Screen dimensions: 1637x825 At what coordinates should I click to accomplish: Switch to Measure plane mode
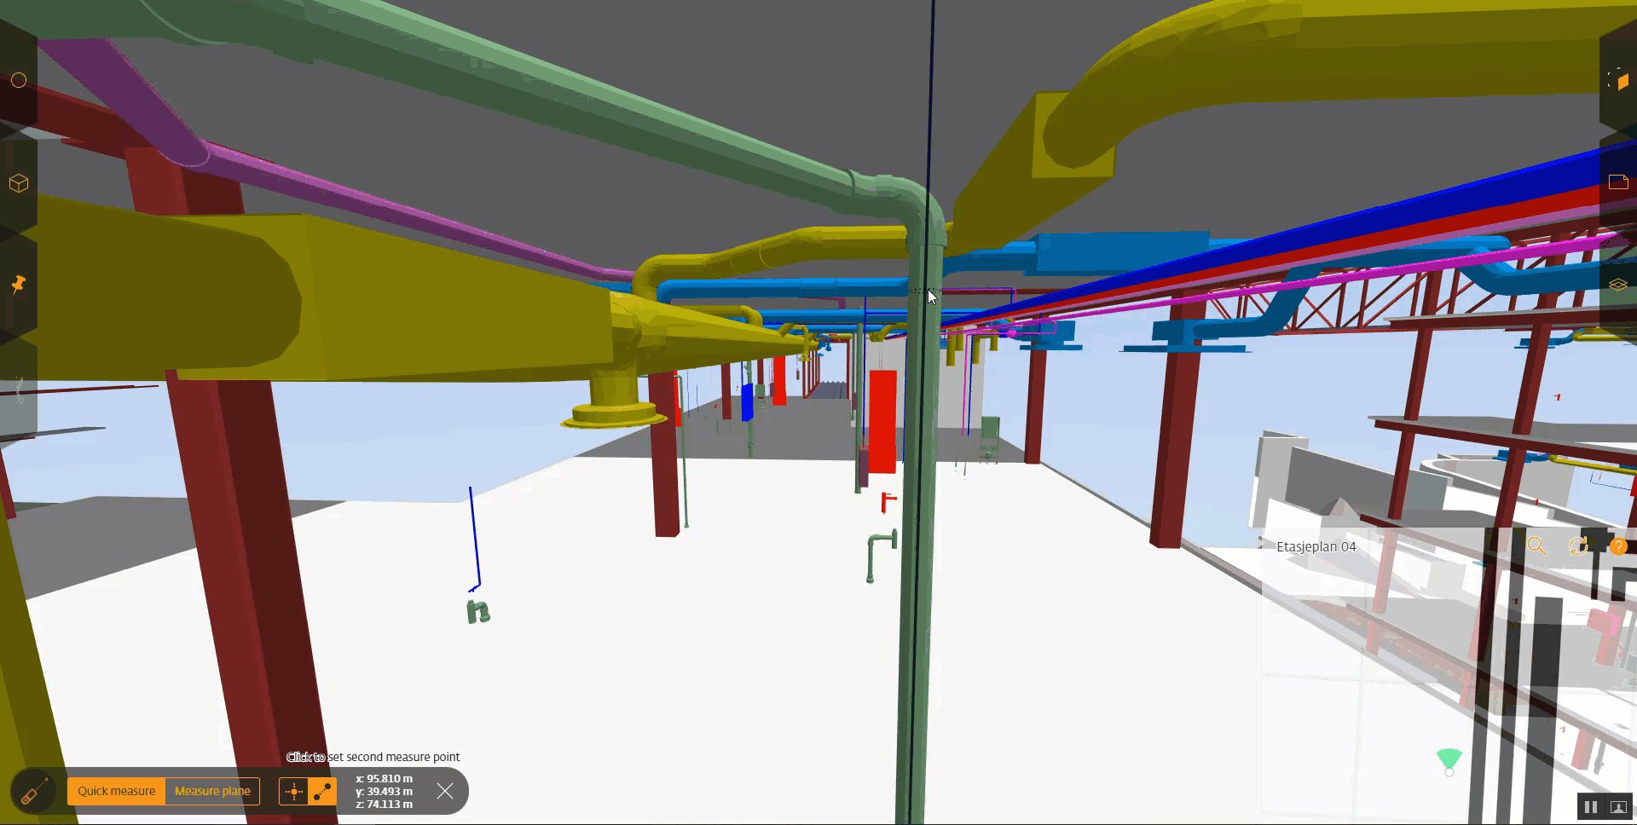point(212,791)
